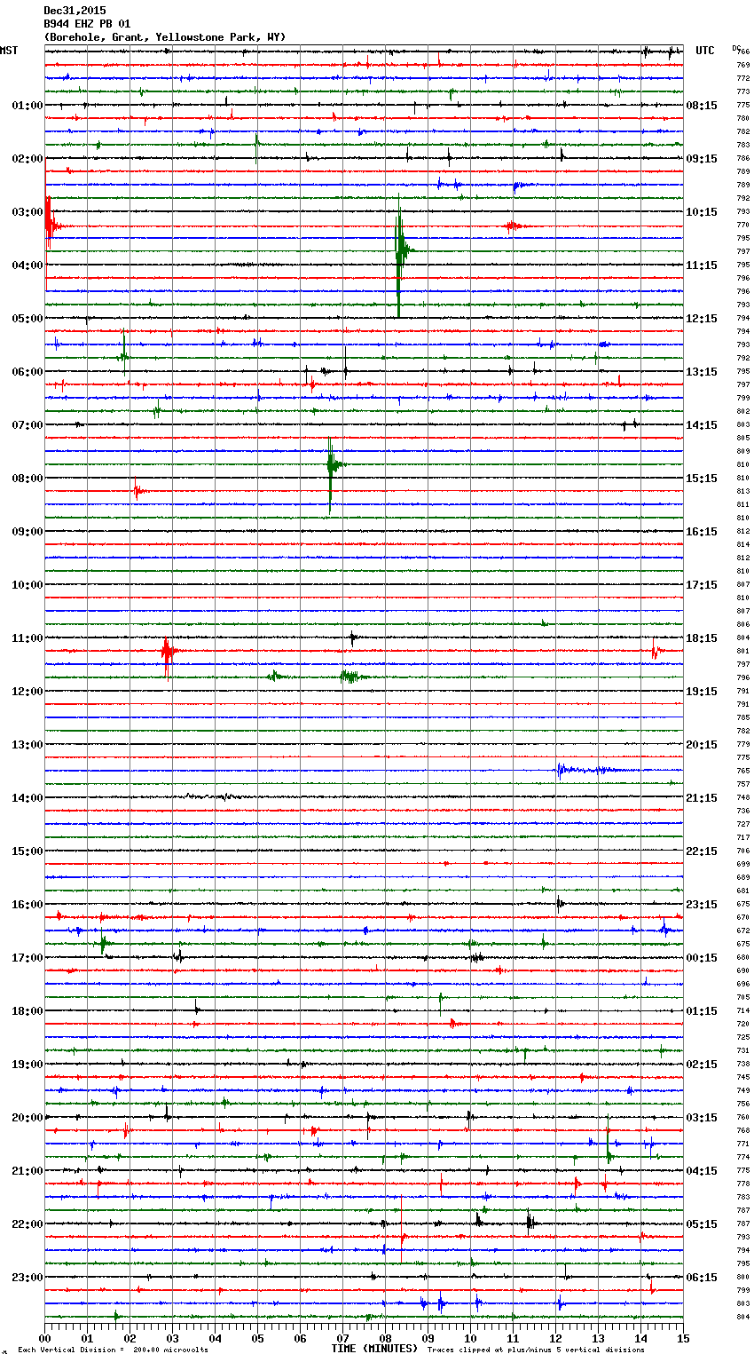Click the 12:15 UTC row label
This screenshot has width=754, height=1362.
click(702, 319)
